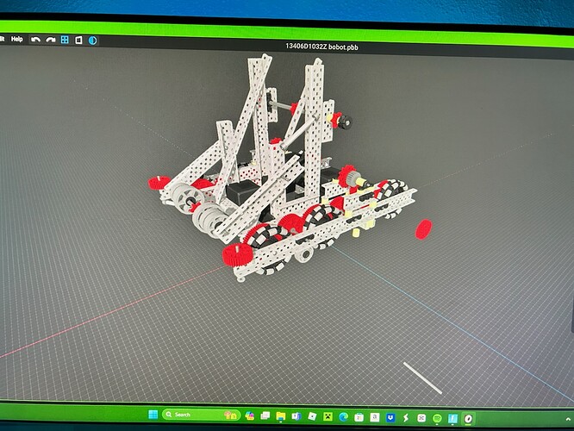Open Microsoft Edge browser
Viewport: 574px width, 431px height.
(343, 416)
